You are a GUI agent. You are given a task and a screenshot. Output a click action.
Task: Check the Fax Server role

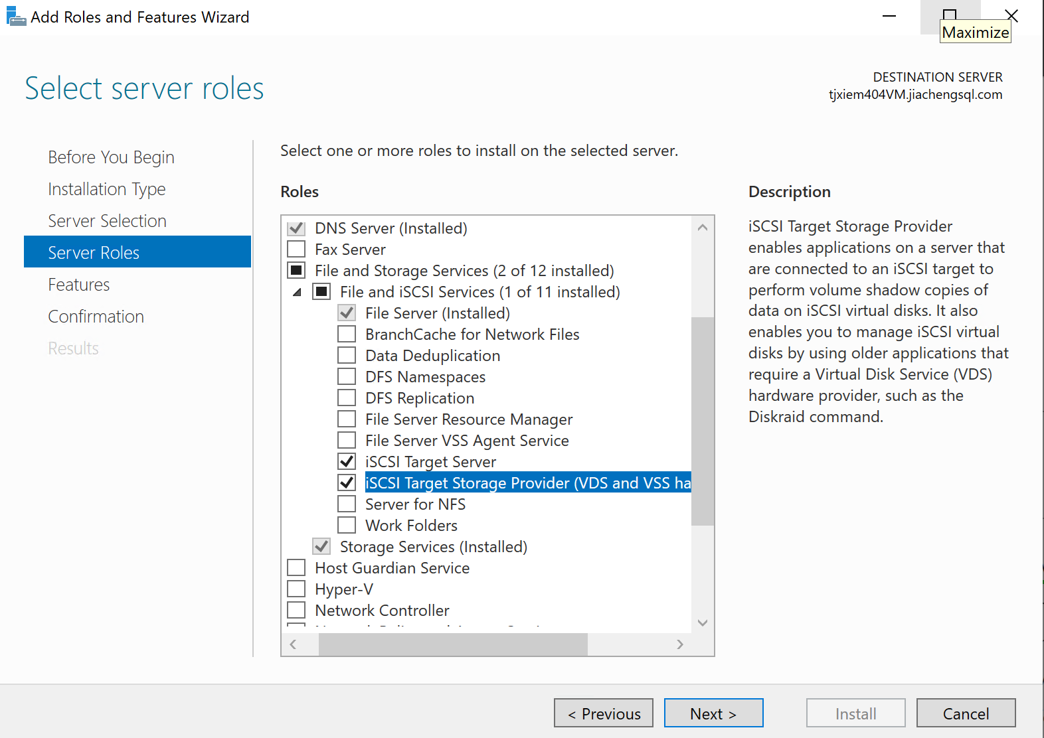pyautogui.click(x=296, y=250)
